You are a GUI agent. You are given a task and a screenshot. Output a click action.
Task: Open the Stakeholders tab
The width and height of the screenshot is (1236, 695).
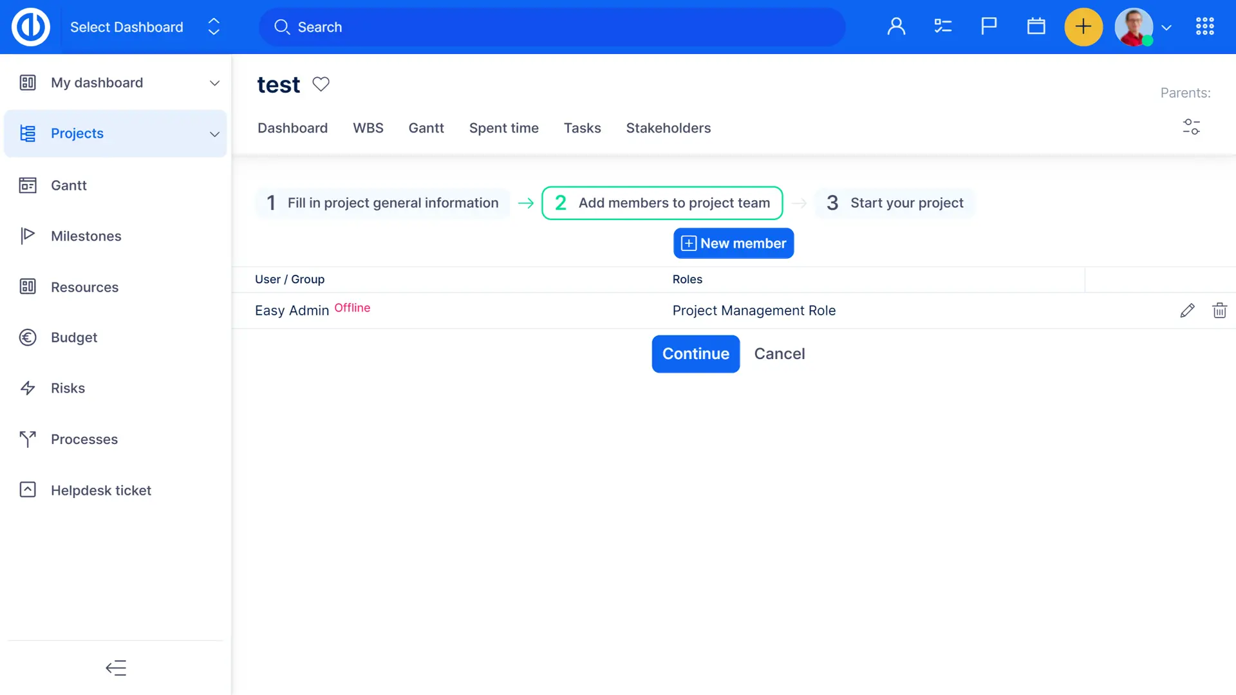[x=668, y=128]
